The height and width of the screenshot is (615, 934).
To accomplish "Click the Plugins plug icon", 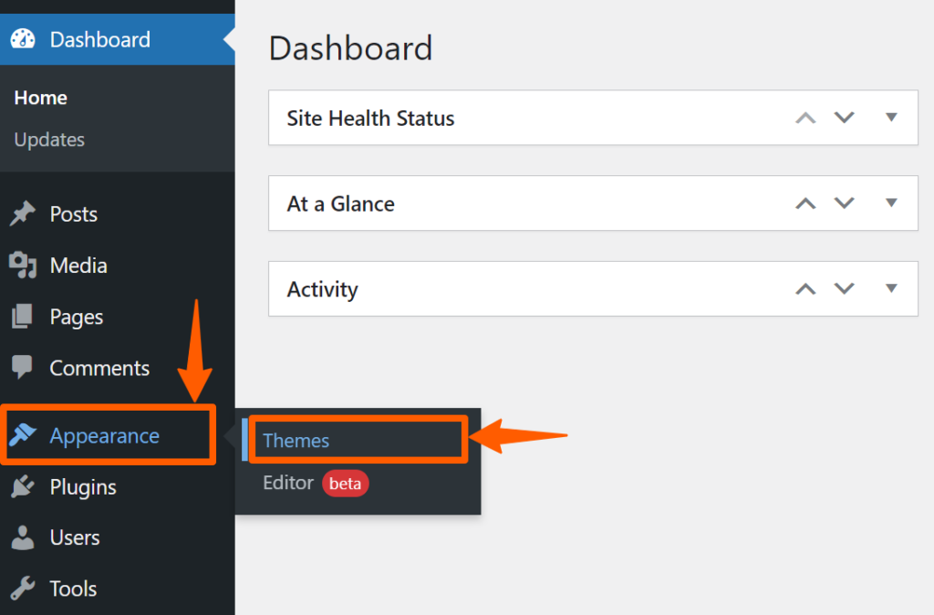I will [x=23, y=487].
